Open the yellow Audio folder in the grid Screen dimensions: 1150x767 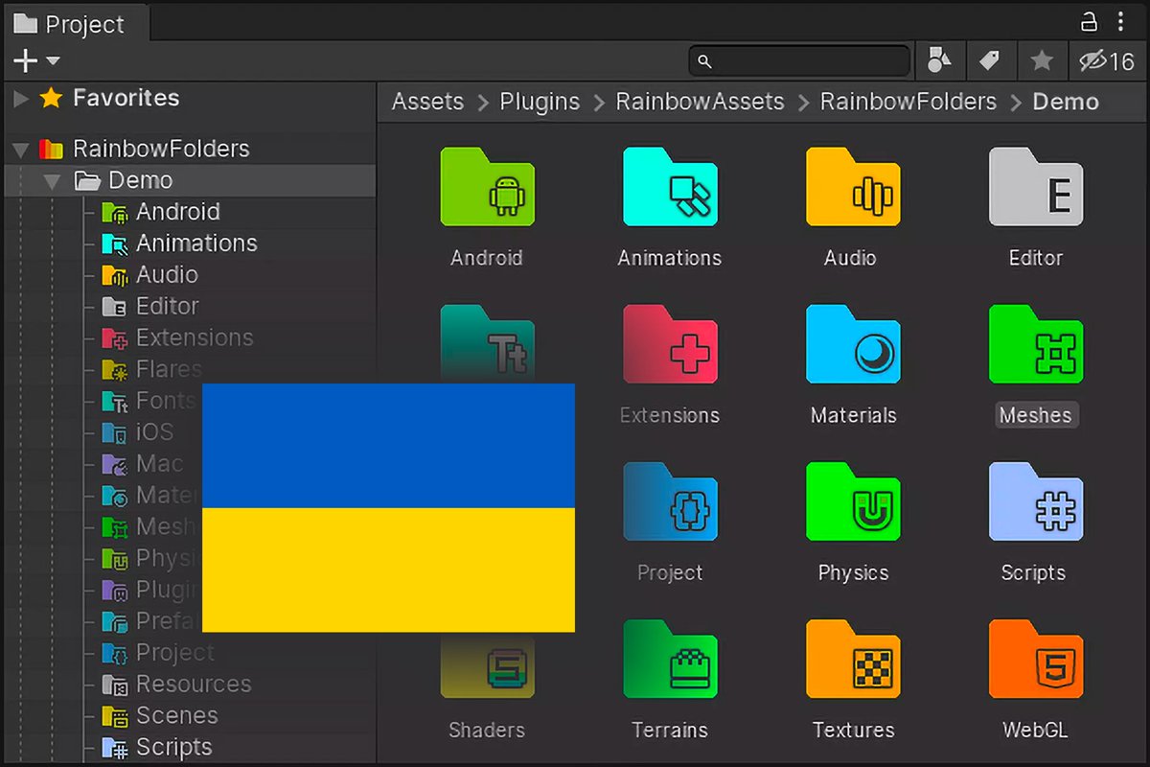click(853, 187)
